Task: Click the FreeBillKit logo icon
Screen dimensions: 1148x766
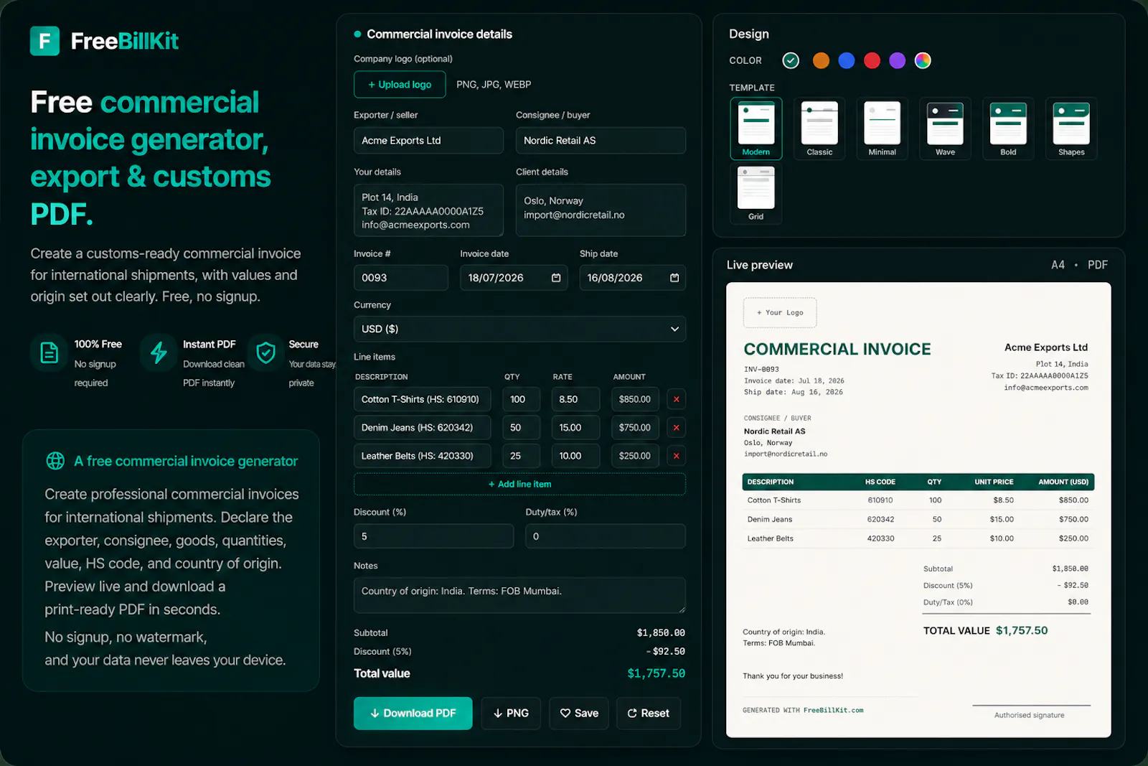Action: tap(44, 41)
